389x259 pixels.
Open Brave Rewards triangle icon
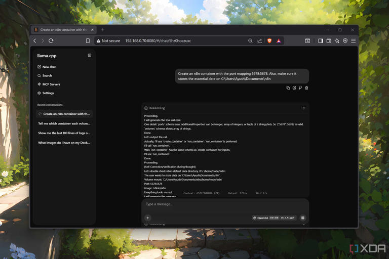279,40
